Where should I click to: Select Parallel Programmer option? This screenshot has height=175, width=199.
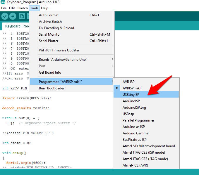(x=146, y=120)
